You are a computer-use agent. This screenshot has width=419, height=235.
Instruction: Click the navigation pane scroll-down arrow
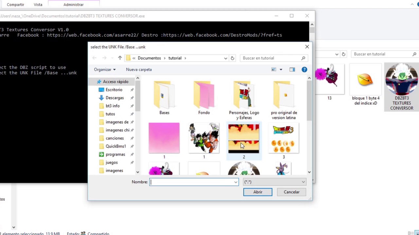pyautogui.click(x=137, y=172)
